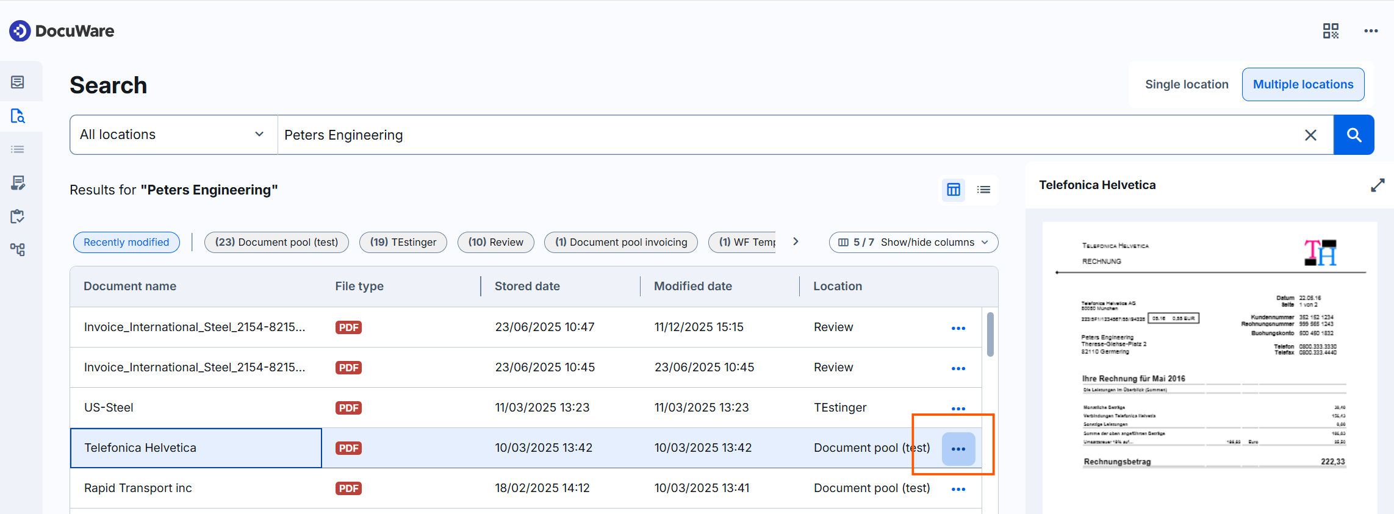This screenshot has width=1394, height=514.
Task: Expand Show/hide columns dropdown
Action: [913, 242]
